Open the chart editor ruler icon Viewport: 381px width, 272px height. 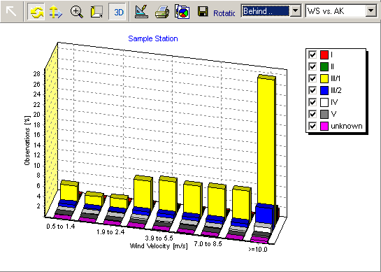[x=141, y=11]
